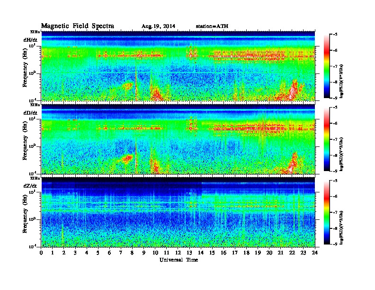Select the dH/dt panel label
The image size is (375, 290).
[30, 40]
